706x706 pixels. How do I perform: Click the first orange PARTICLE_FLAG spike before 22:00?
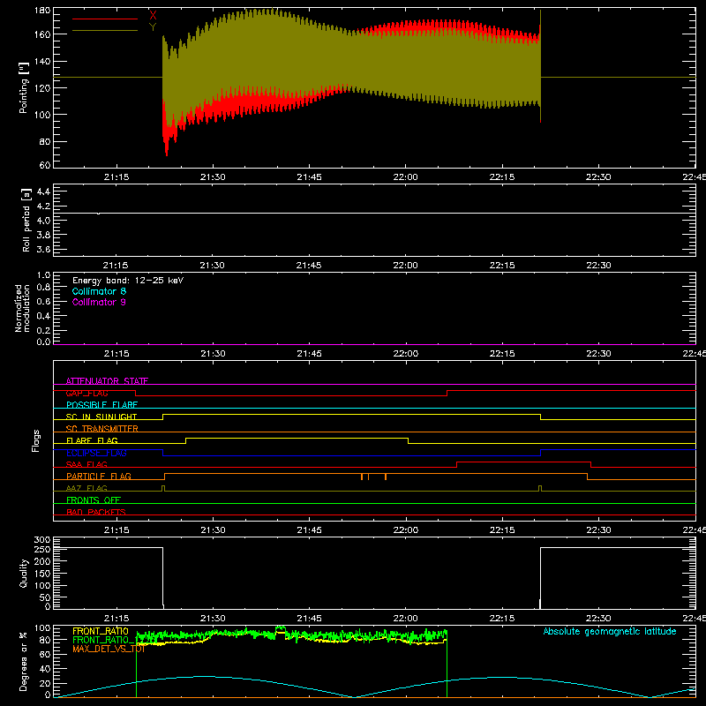pyautogui.click(x=362, y=477)
